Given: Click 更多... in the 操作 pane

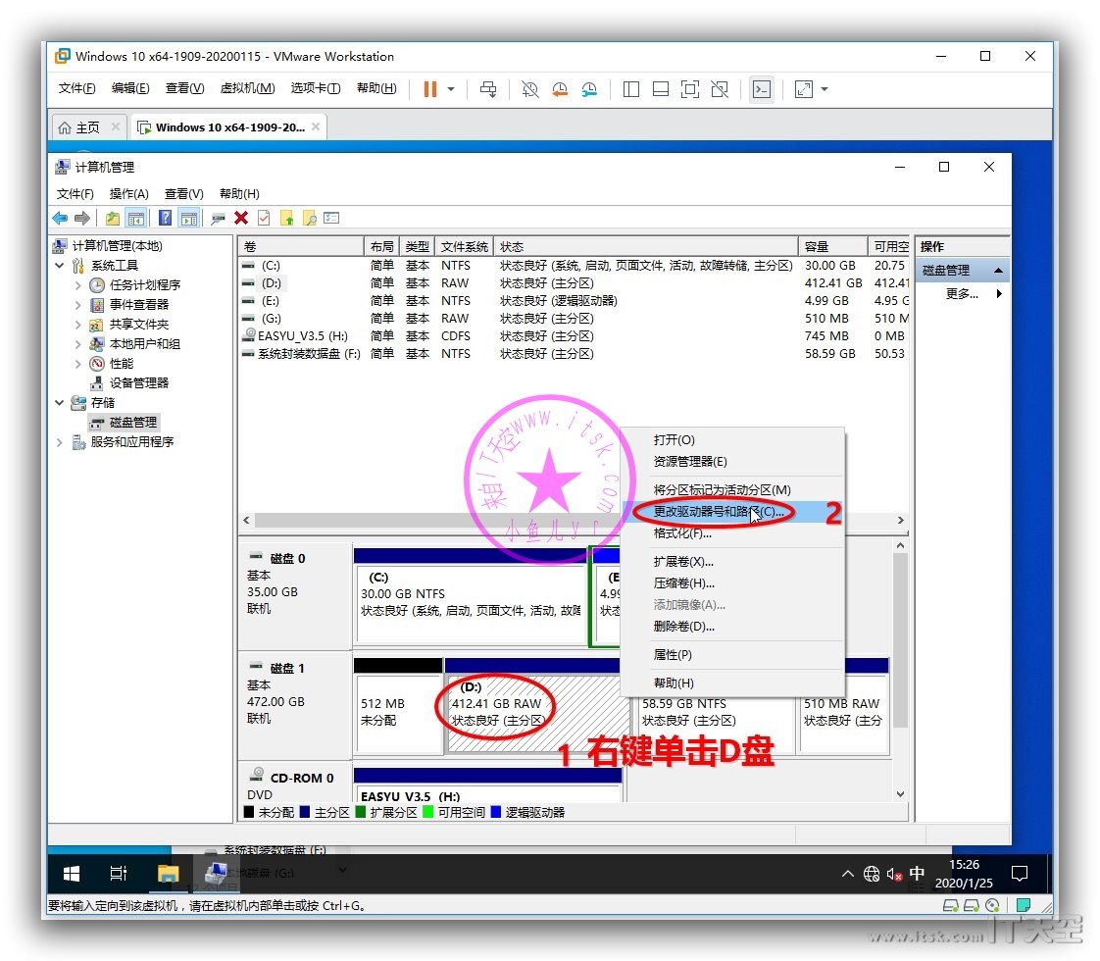Looking at the screenshot, I should (x=962, y=294).
